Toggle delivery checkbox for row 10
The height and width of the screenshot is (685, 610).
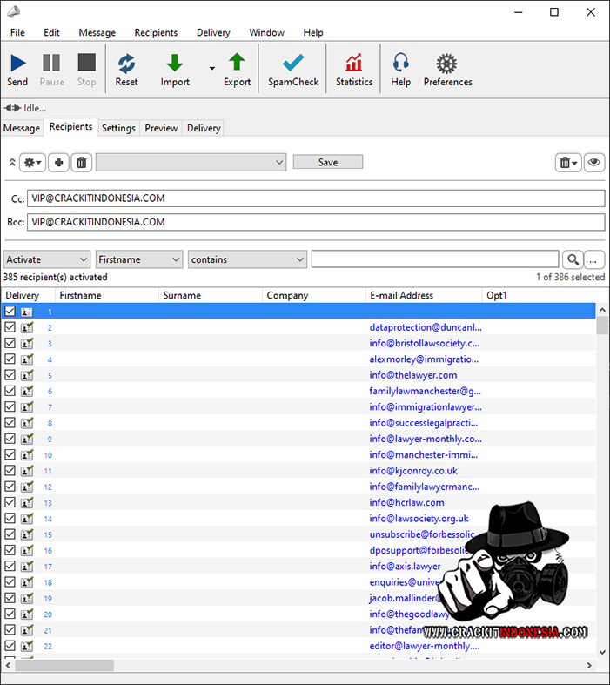tap(10, 454)
